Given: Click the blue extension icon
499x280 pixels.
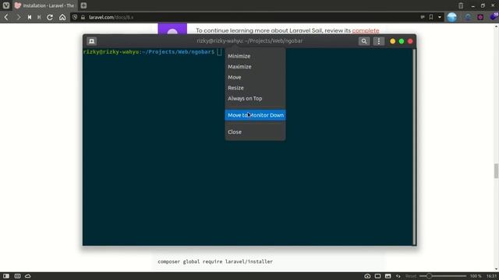Looking at the screenshot, I should 468,17.
